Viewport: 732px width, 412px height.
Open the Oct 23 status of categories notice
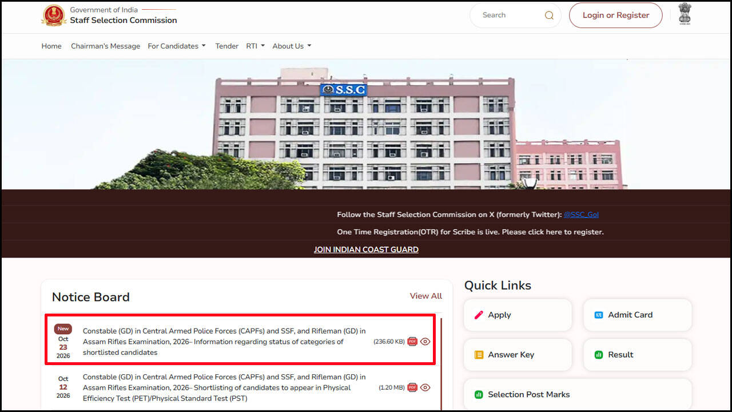(x=224, y=342)
